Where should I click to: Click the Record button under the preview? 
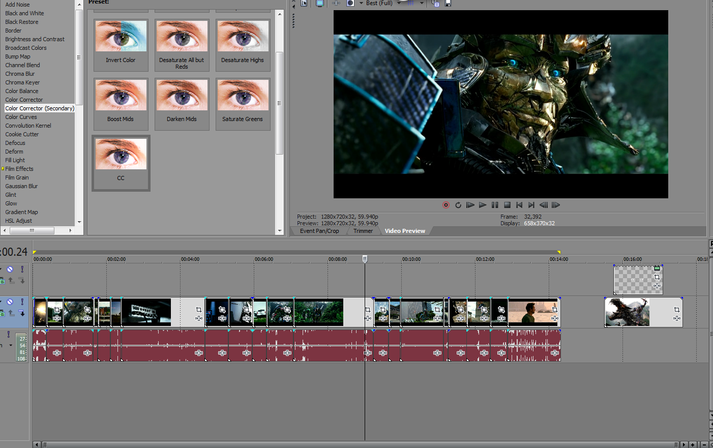[x=446, y=205]
